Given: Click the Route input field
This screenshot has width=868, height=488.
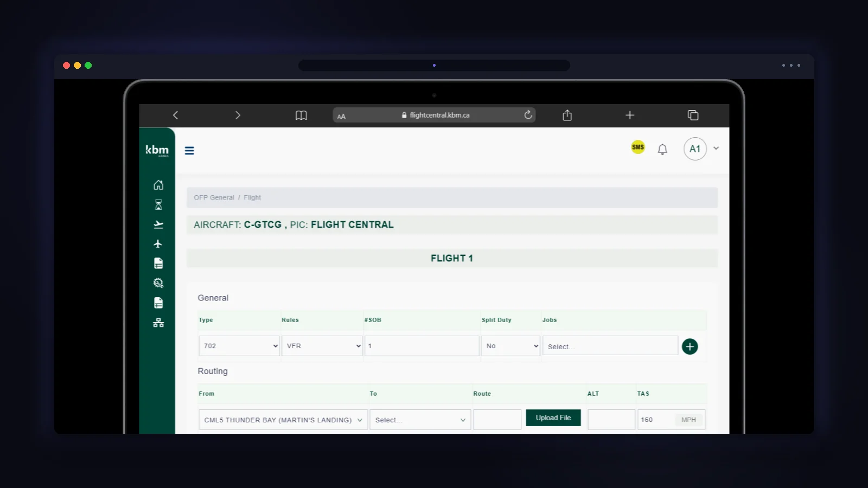Looking at the screenshot, I should [x=497, y=420].
